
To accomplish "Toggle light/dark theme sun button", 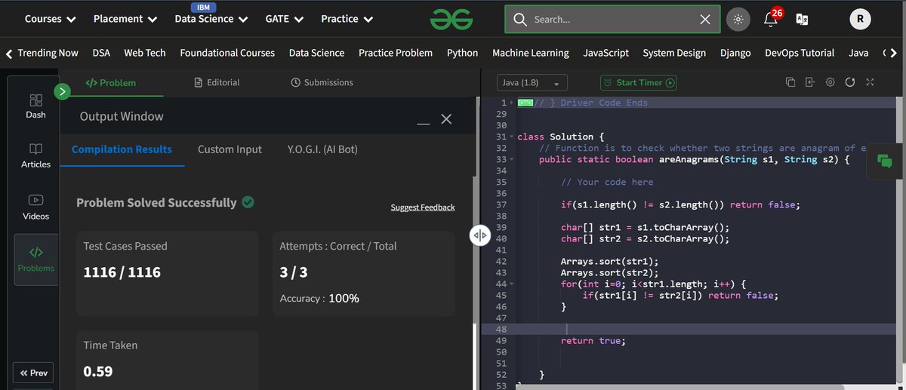I will (738, 20).
